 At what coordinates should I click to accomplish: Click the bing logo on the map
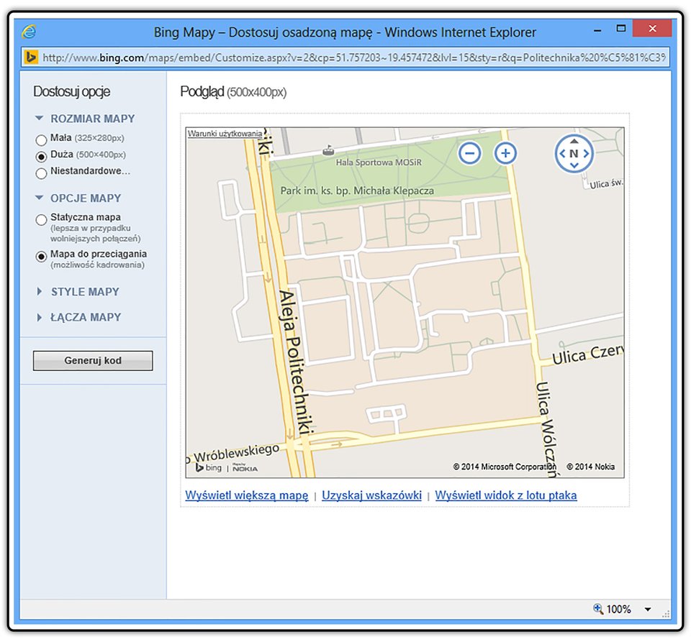(x=209, y=467)
